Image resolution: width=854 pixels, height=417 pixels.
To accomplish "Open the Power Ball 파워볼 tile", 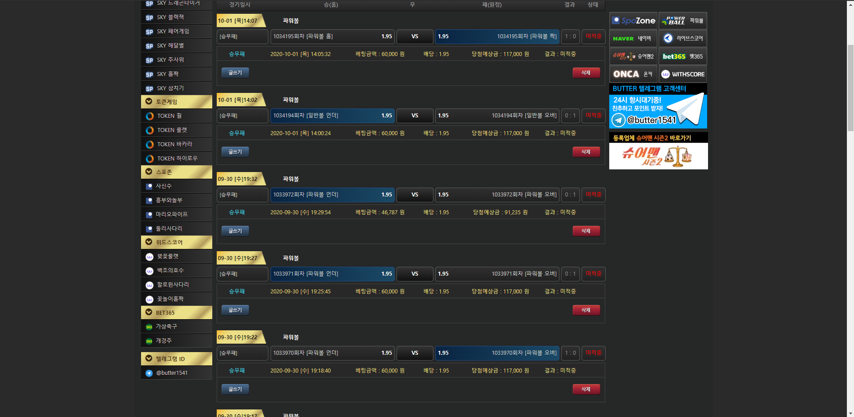I will (x=683, y=21).
